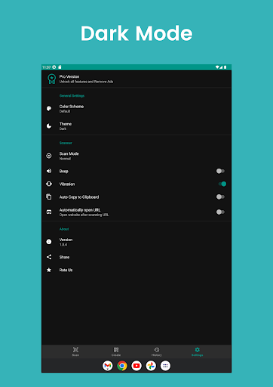Open Chrome from the dock
This screenshot has width=273, height=387.
122,366
